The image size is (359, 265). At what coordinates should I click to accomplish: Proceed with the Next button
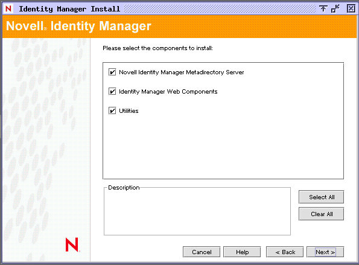(x=325, y=252)
